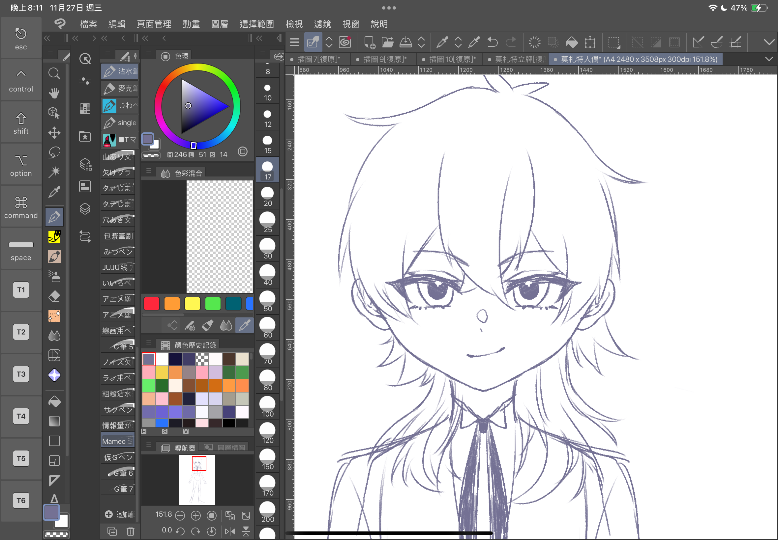Zoom out with the Navigator minus icon

click(180, 515)
